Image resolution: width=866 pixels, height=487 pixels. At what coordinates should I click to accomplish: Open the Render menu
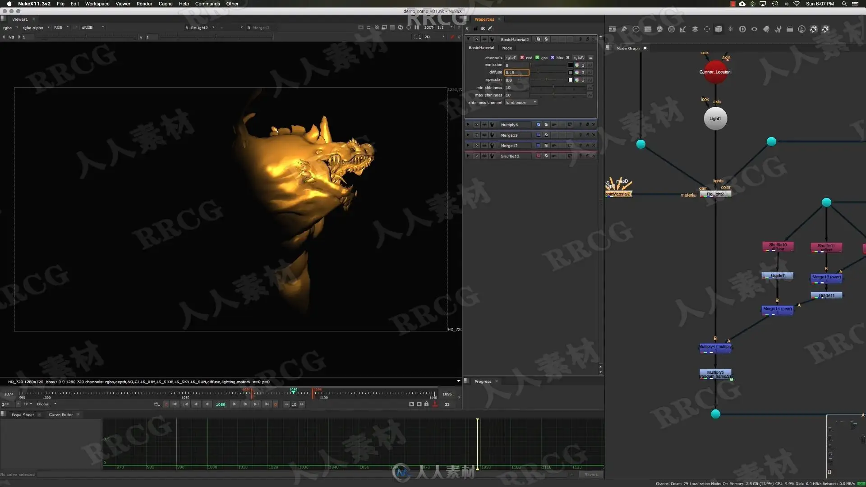coord(144,4)
